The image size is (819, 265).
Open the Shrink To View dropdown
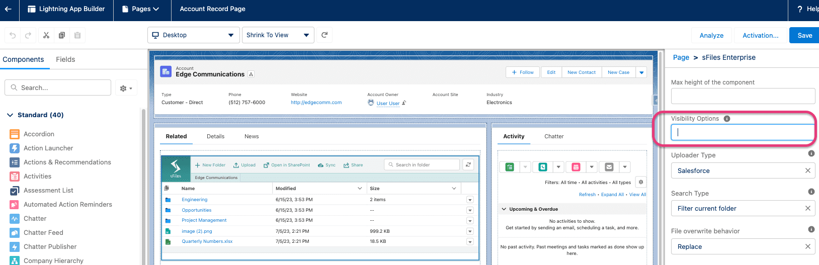(278, 35)
